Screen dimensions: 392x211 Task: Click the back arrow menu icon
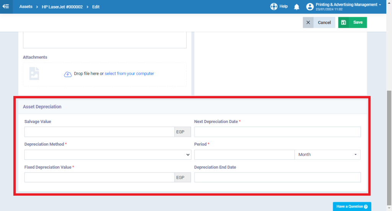coord(6,6)
